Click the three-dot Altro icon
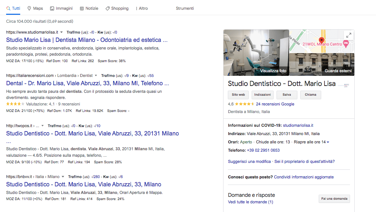 click(136, 8)
